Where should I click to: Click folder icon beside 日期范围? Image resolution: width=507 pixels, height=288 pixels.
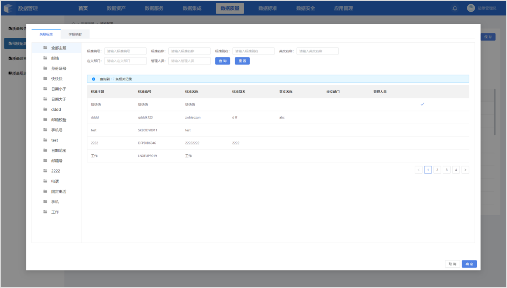(45, 150)
